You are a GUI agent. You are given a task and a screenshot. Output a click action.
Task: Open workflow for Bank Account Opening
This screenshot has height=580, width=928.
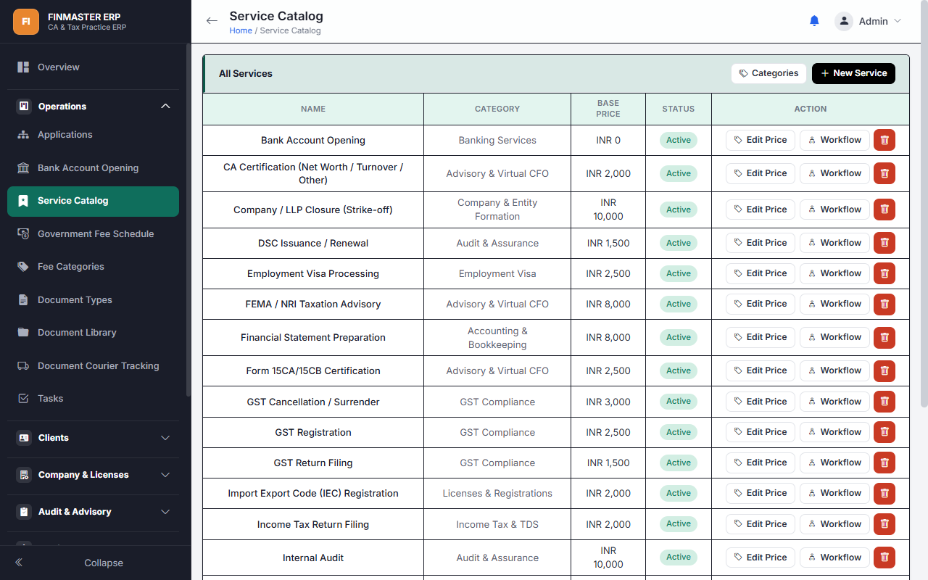tap(834, 140)
